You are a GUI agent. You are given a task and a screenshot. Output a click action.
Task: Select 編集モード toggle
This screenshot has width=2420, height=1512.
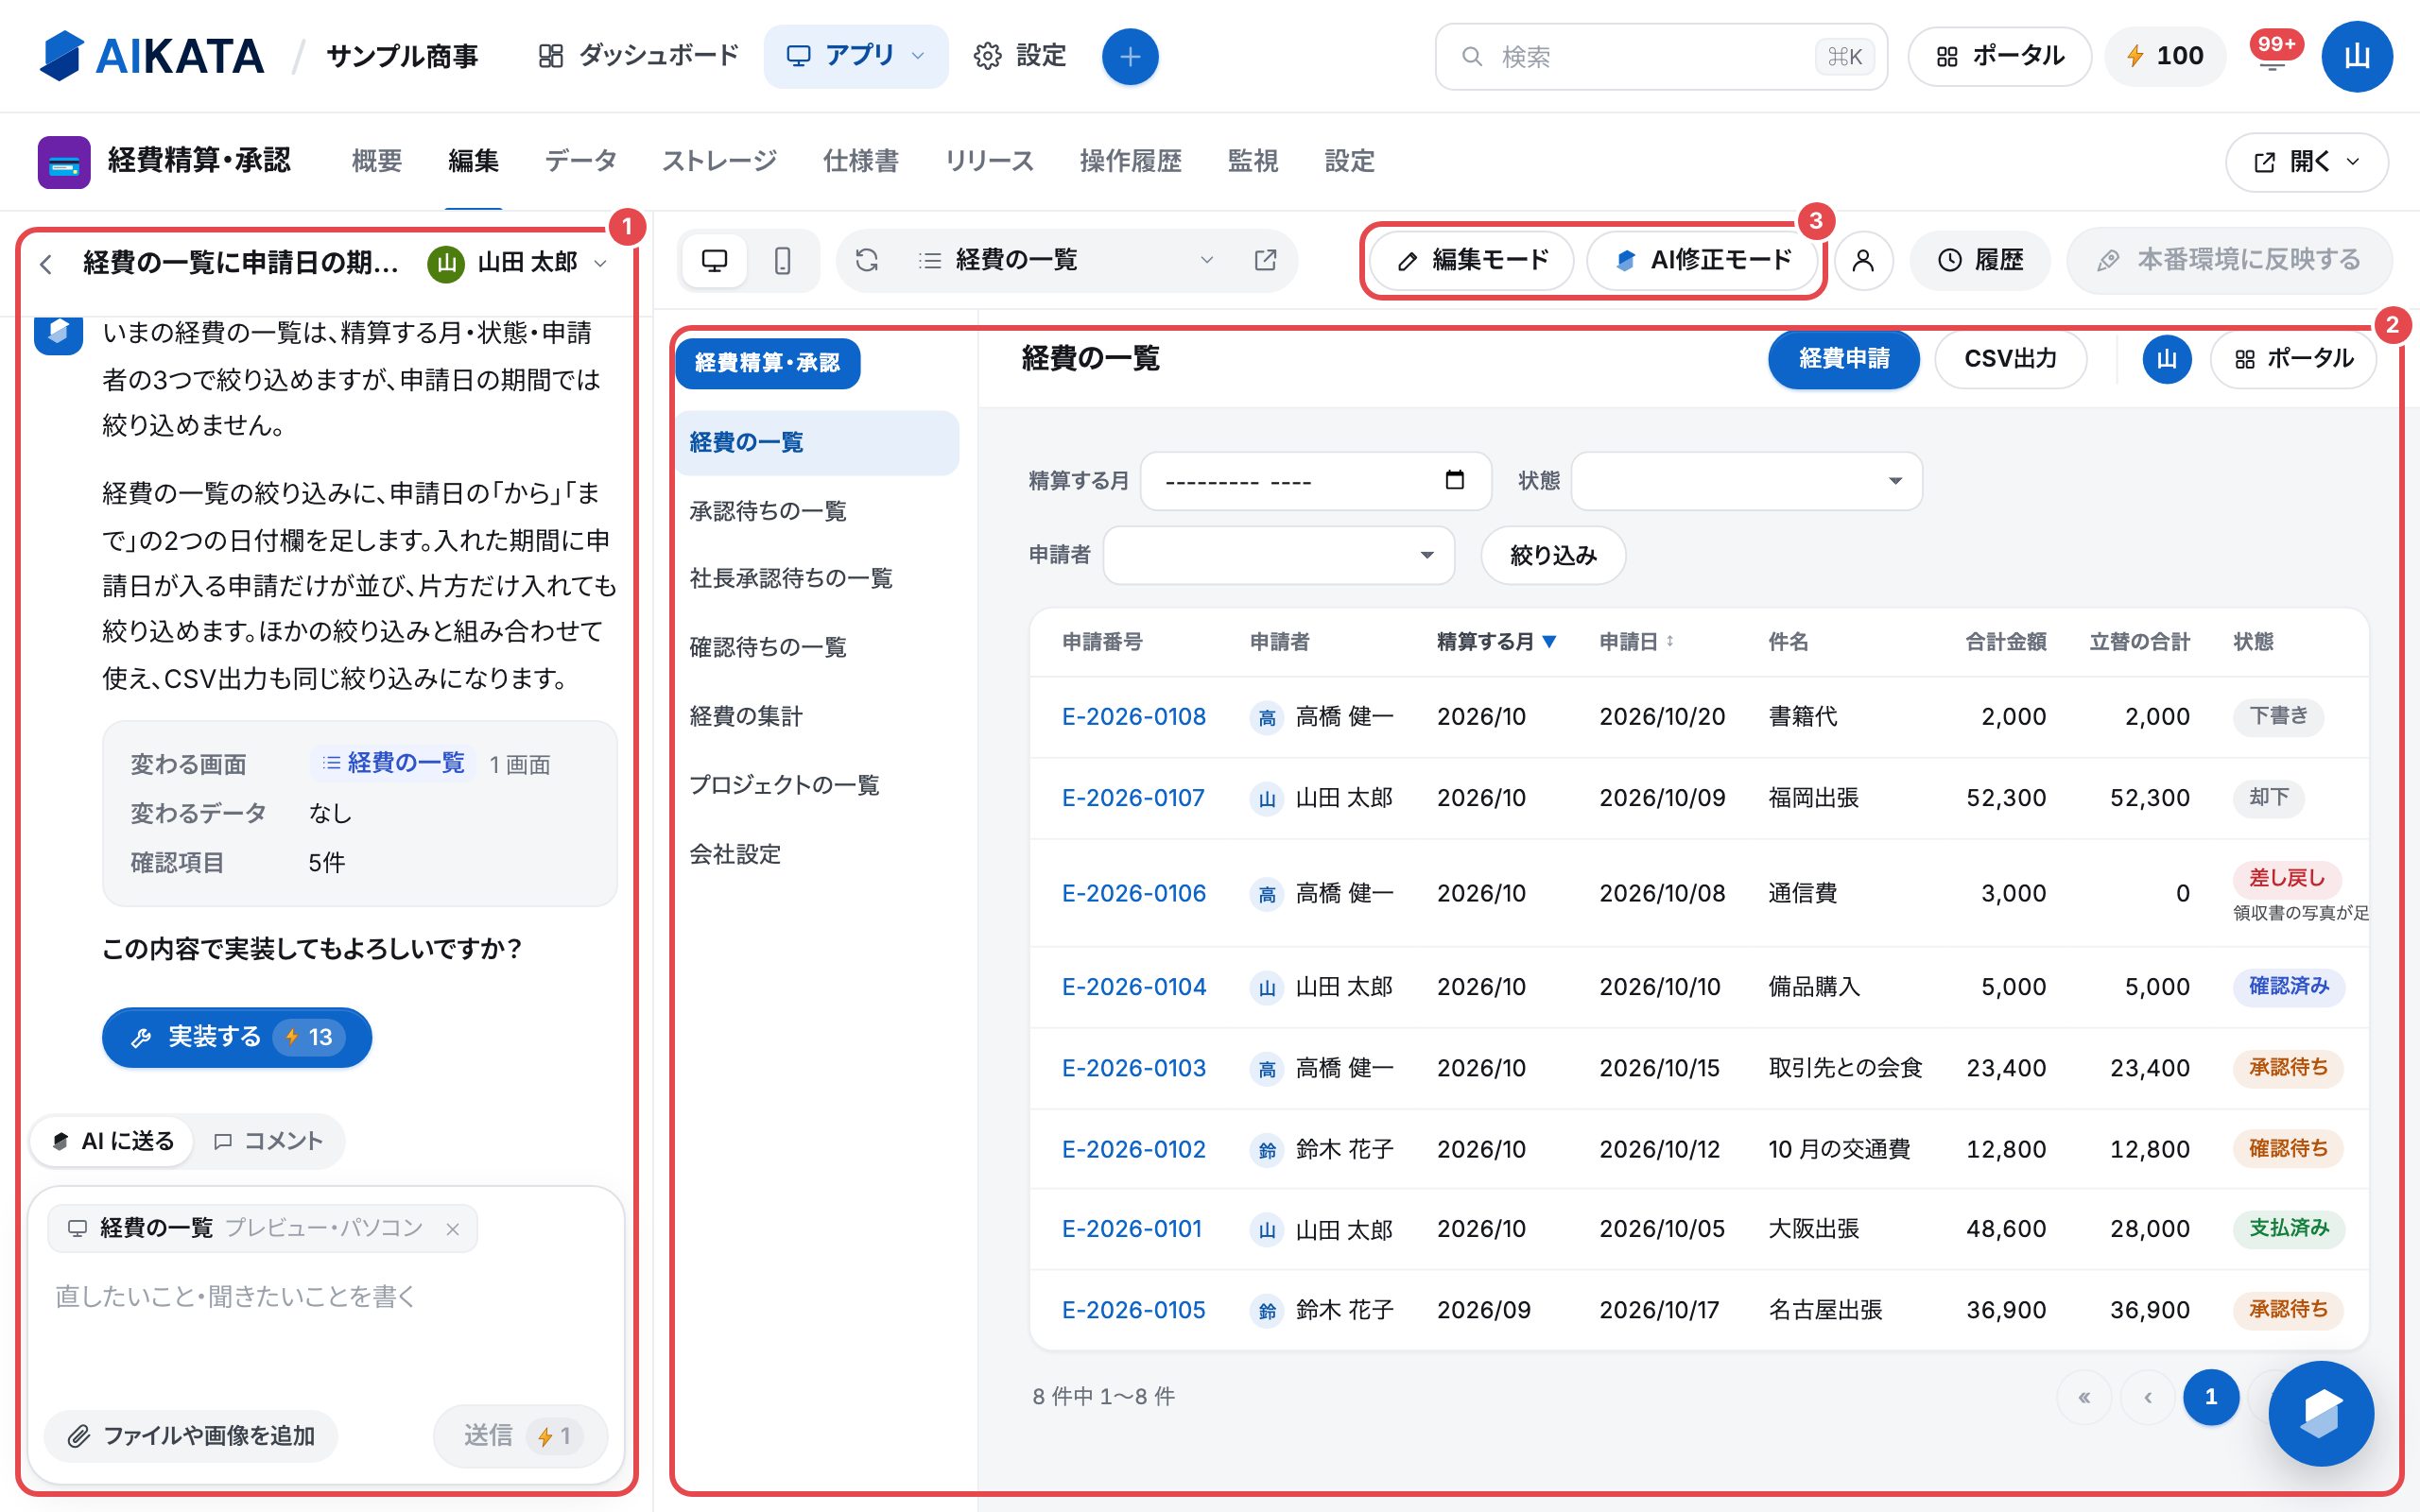pos(1472,261)
